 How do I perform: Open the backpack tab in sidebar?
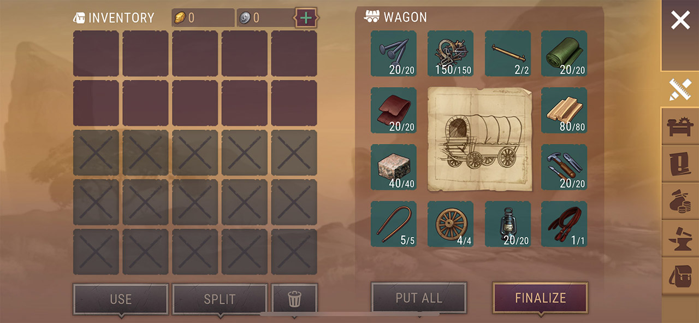coord(680,275)
